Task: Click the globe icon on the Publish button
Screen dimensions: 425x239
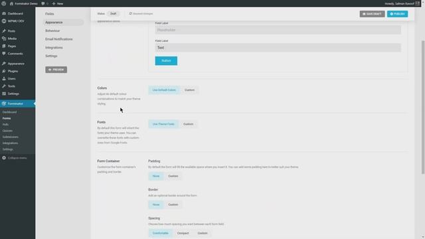Action: (391, 14)
